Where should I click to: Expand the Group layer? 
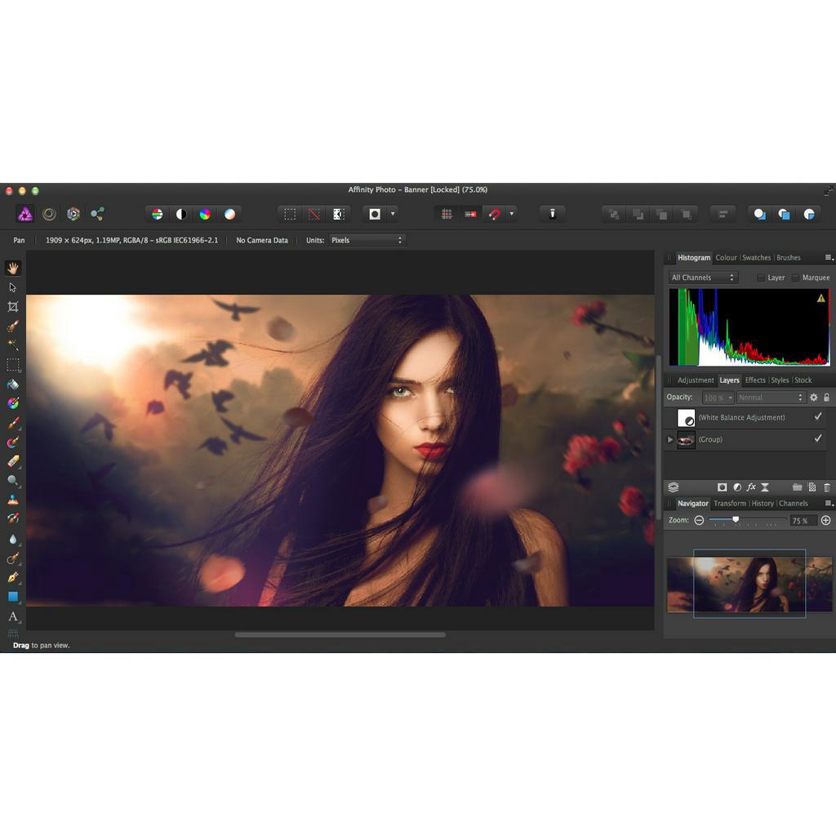point(670,439)
